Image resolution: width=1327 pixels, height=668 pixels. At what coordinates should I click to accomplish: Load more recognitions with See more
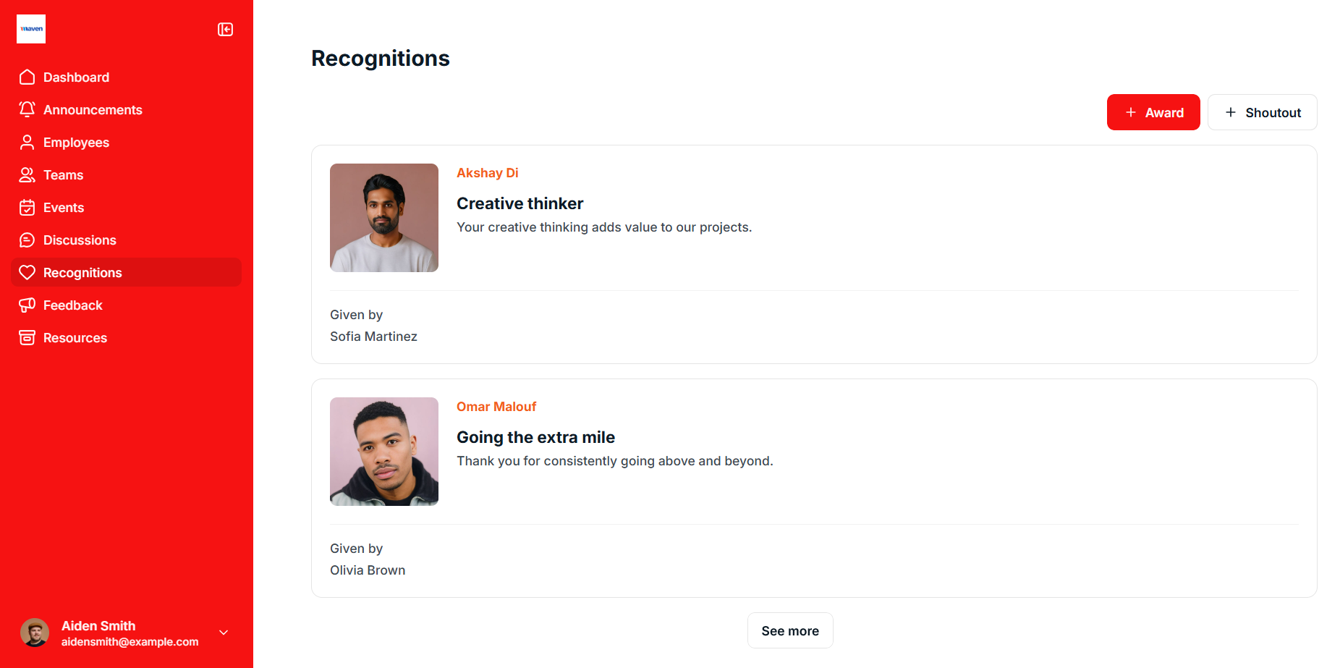[789, 630]
